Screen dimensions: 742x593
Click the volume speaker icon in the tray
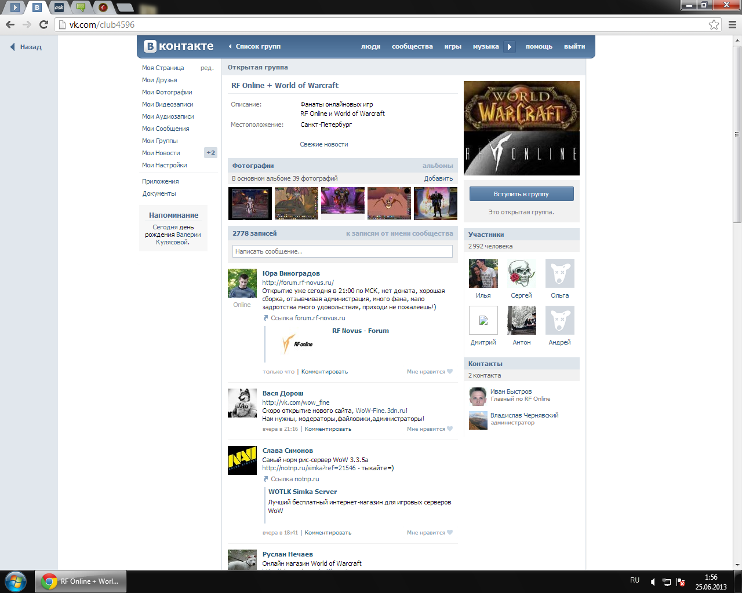click(653, 581)
